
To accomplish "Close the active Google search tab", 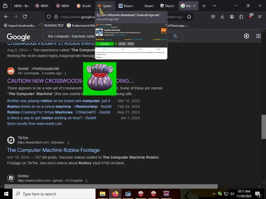I will click(194, 6).
